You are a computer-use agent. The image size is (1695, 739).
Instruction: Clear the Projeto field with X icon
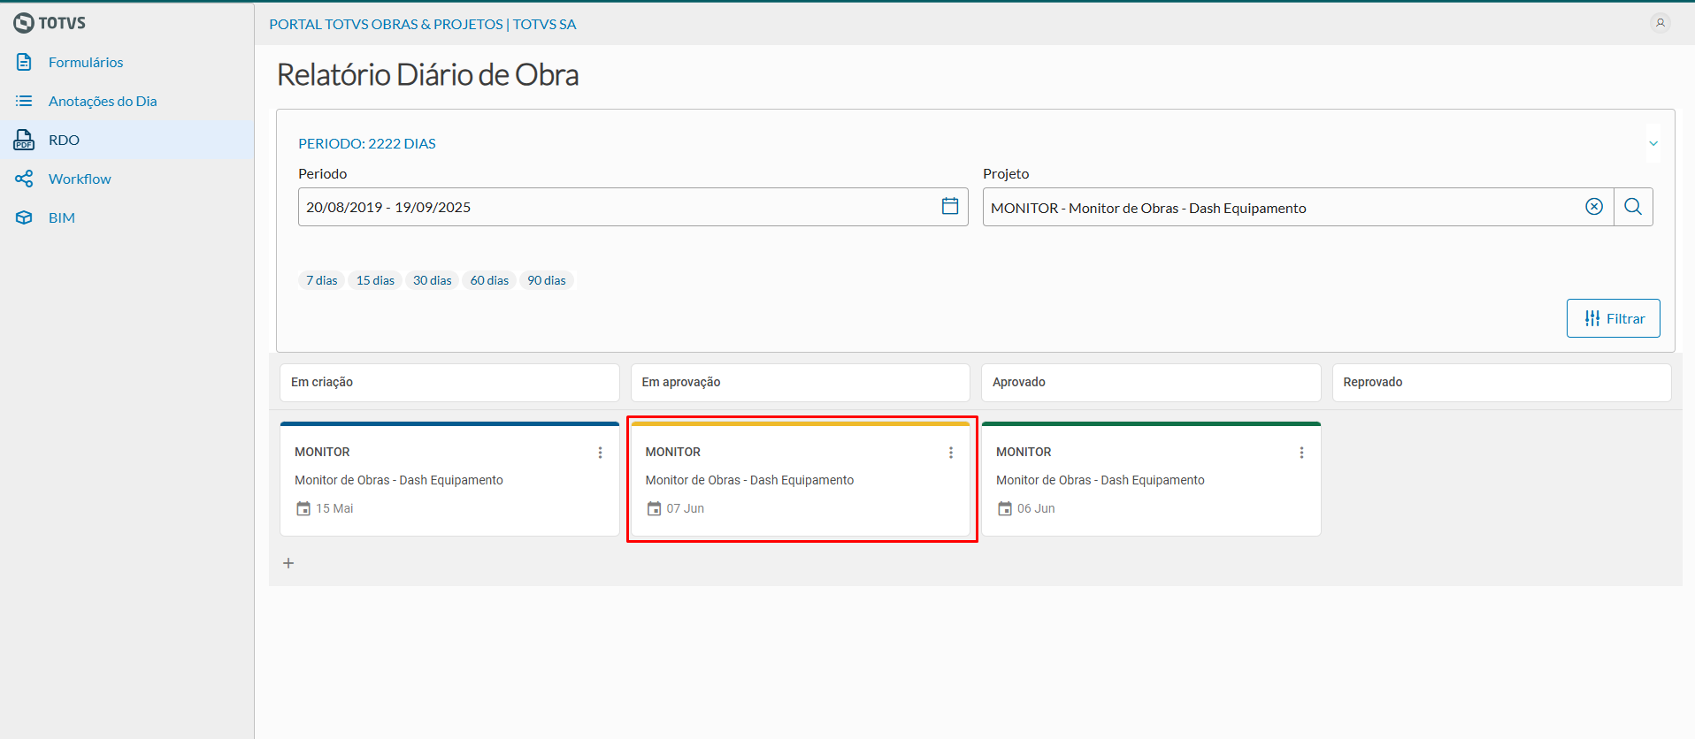tap(1593, 207)
